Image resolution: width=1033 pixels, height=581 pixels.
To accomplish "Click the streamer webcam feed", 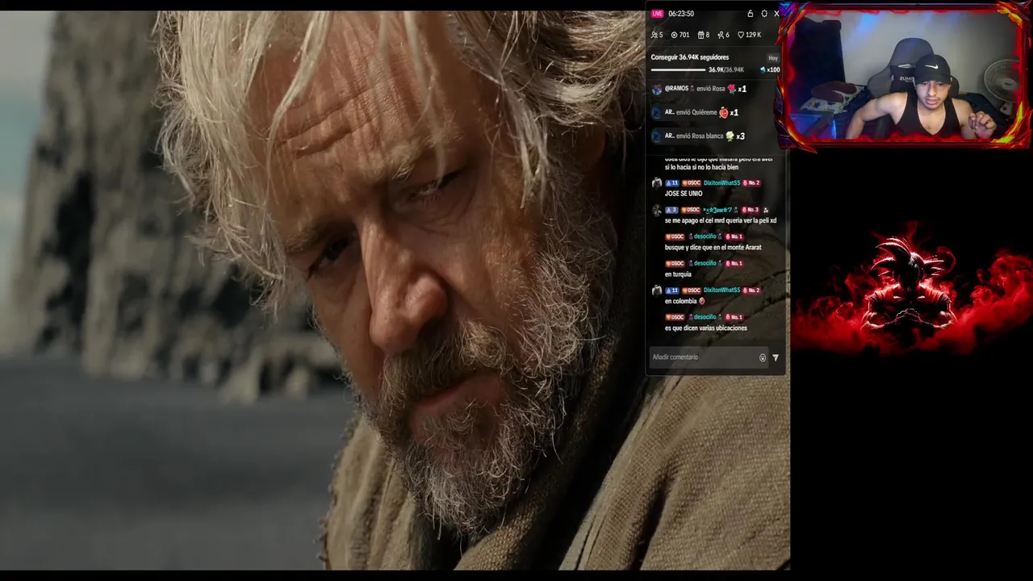I will click(905, 75).
